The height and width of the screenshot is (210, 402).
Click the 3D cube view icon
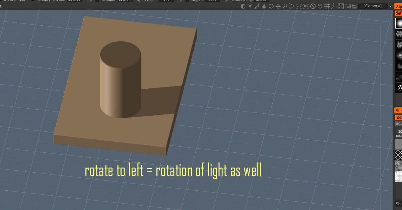[x=320, y=6]
